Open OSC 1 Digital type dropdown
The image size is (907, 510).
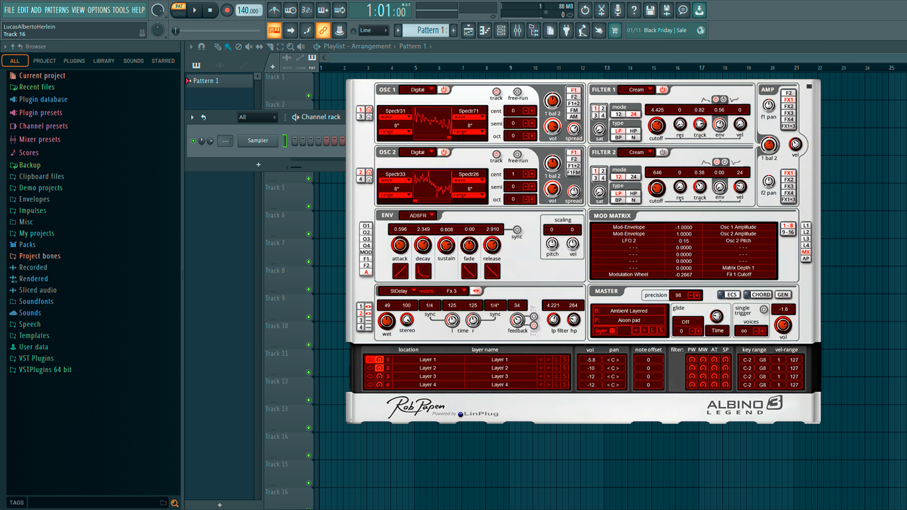tap(418, 90)
